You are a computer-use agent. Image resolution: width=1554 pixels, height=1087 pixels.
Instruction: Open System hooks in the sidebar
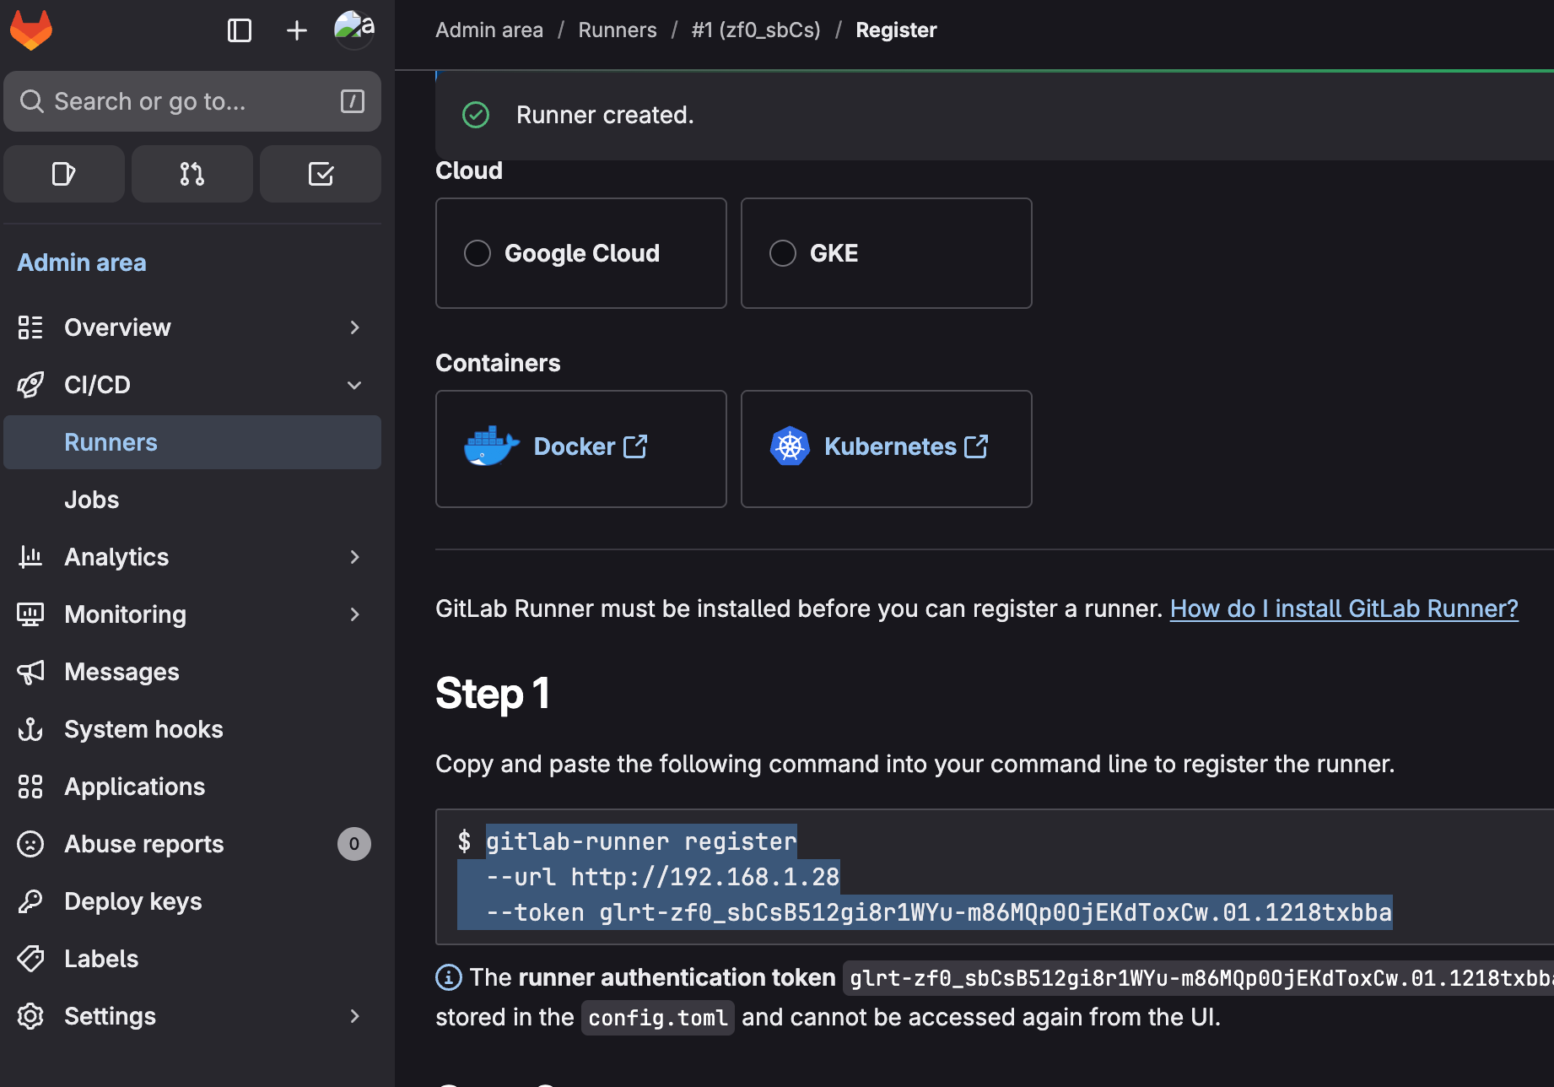pos(192,729)
